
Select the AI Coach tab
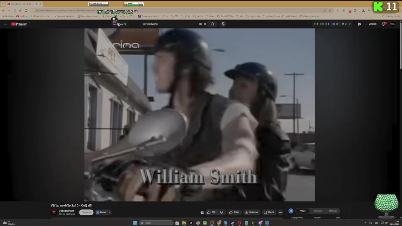[x=333, y=211]
